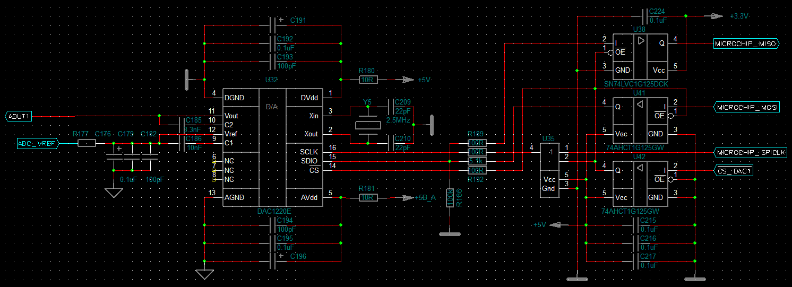Select capacitor C215 symbol
This screenshot has height=287, width=792.
tap(636, 225)
